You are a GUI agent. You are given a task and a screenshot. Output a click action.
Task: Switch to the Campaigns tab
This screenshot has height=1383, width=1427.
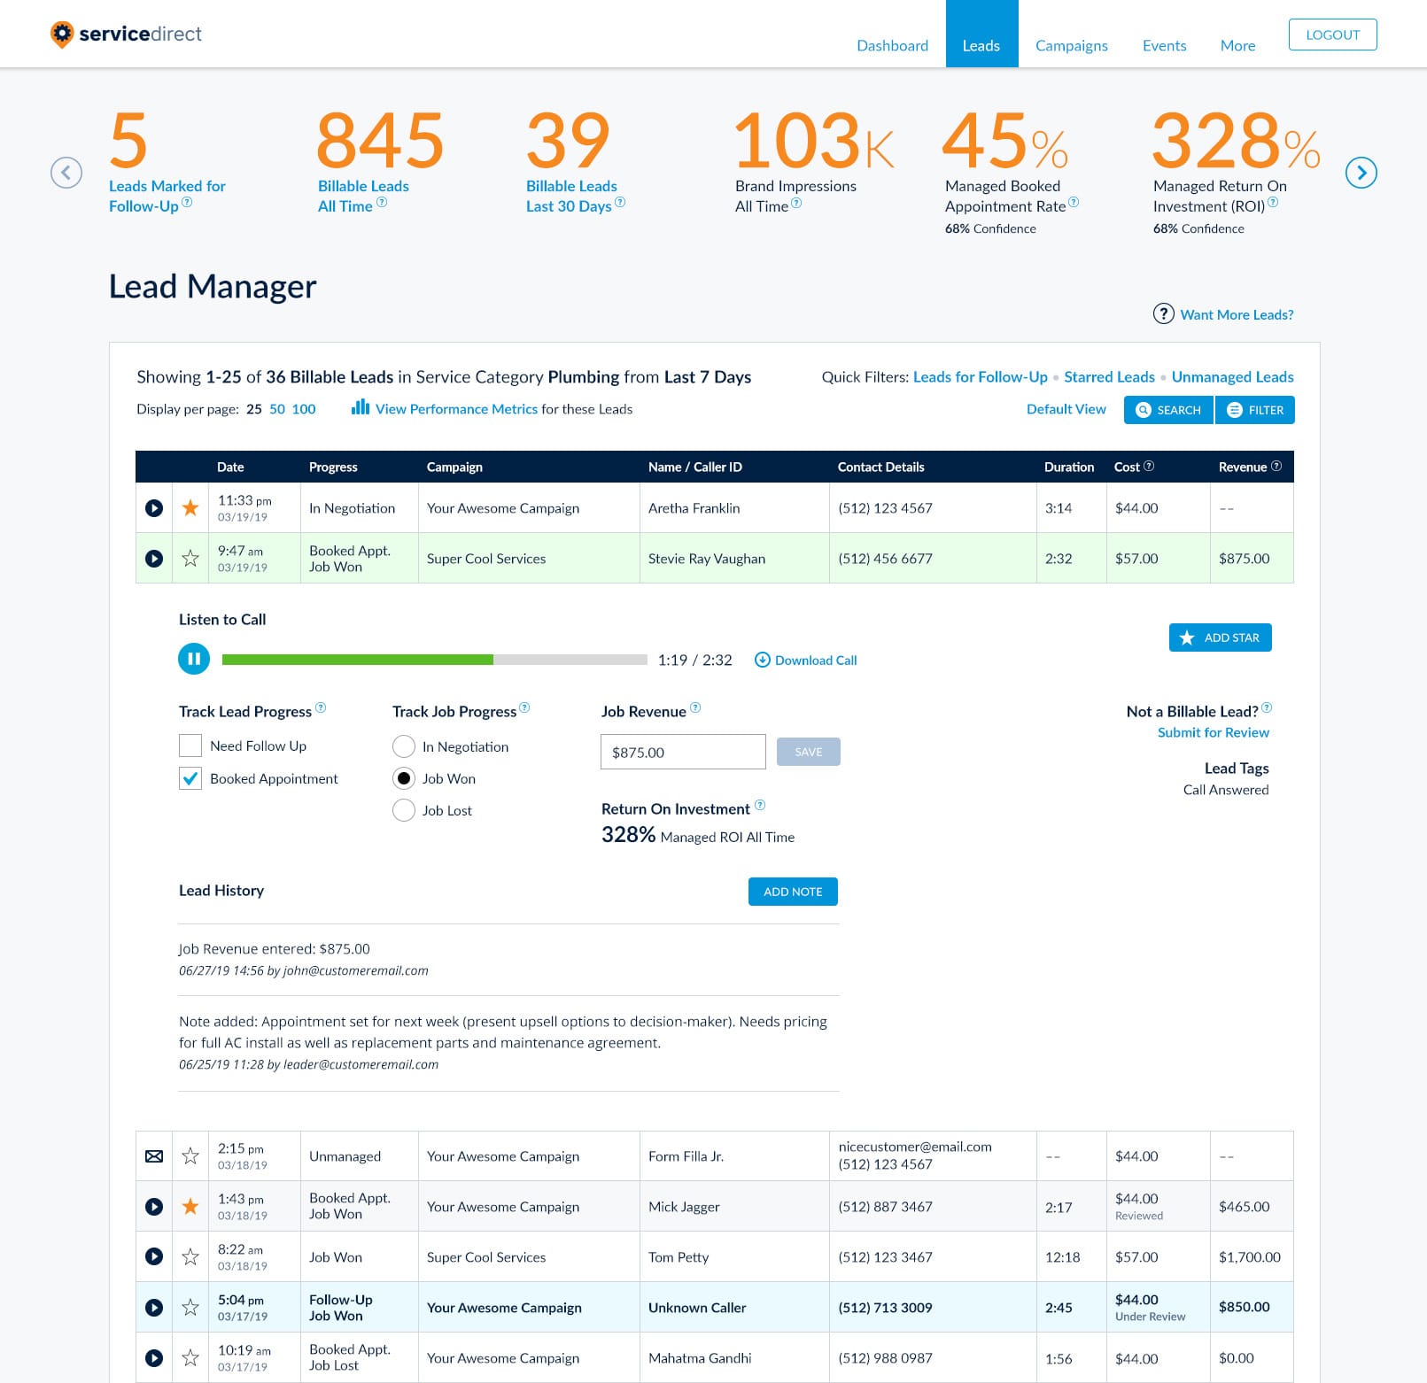click(x=1071, y=46)
